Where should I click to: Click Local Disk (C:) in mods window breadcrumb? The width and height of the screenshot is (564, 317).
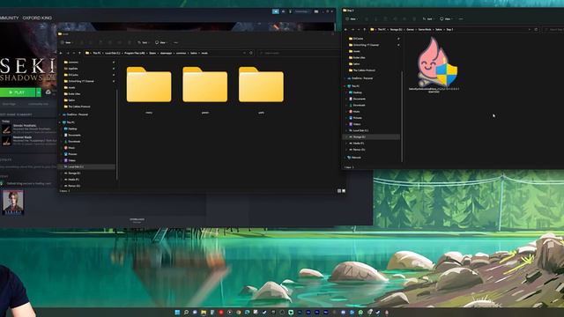113,53
